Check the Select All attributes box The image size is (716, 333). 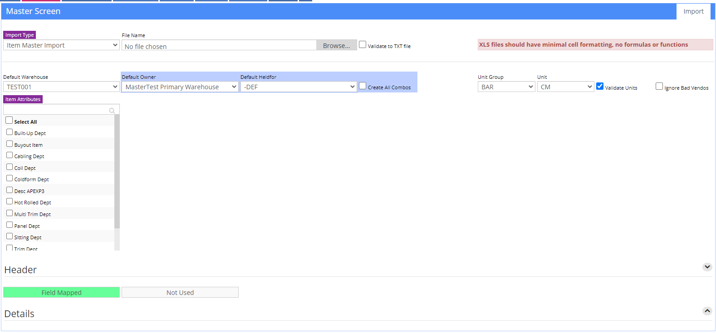pyautogui.click(x=9, y=120)
